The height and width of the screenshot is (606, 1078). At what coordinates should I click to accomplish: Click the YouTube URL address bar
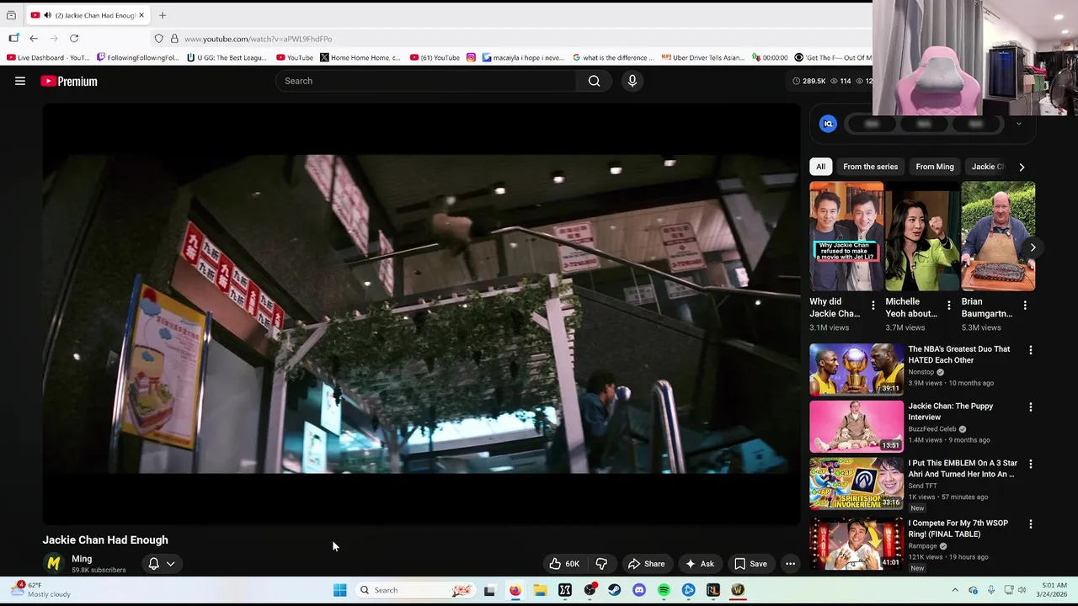tap(258, 39)
